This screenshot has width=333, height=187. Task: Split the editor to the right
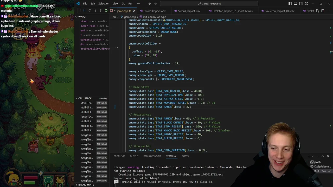coord(323,11)
